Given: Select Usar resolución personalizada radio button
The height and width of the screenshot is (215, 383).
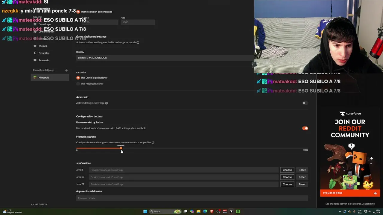Looking at the screenshot, I should coord(78,12).
